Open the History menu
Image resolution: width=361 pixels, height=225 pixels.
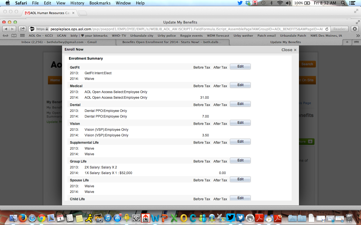[x=77, y=3]
